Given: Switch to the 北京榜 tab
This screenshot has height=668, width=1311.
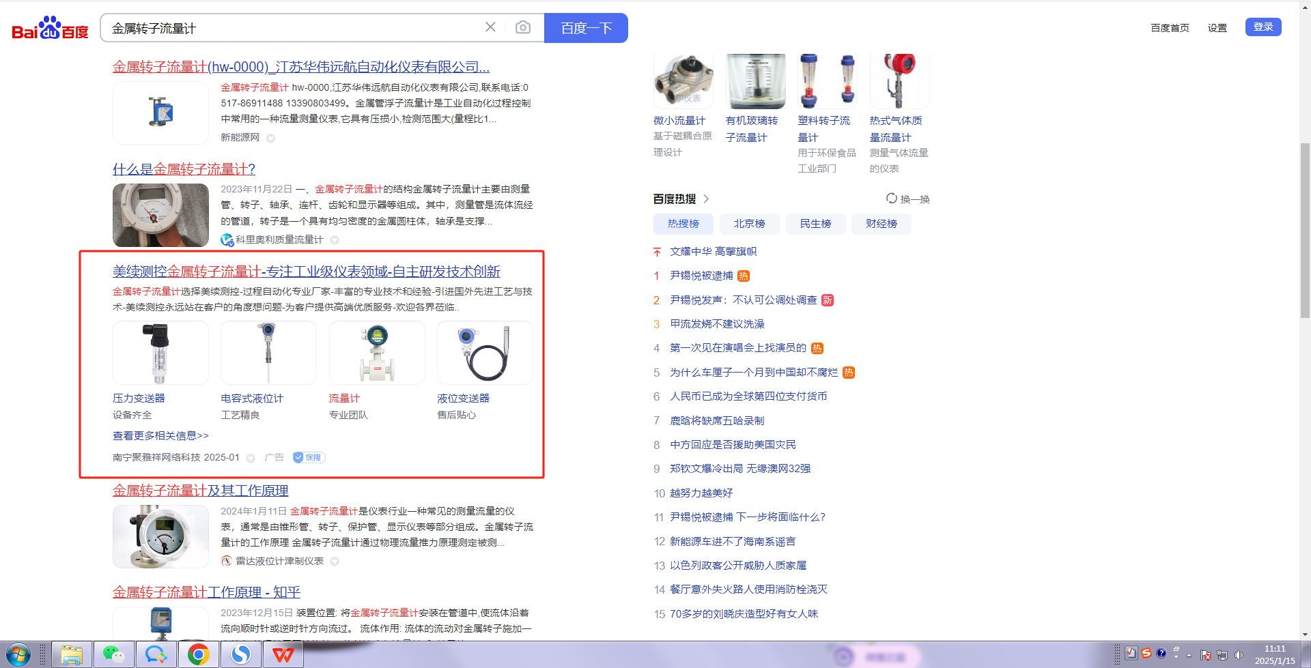Looking at the screenshot, I should pyautogui.click(x=749, y=224).
